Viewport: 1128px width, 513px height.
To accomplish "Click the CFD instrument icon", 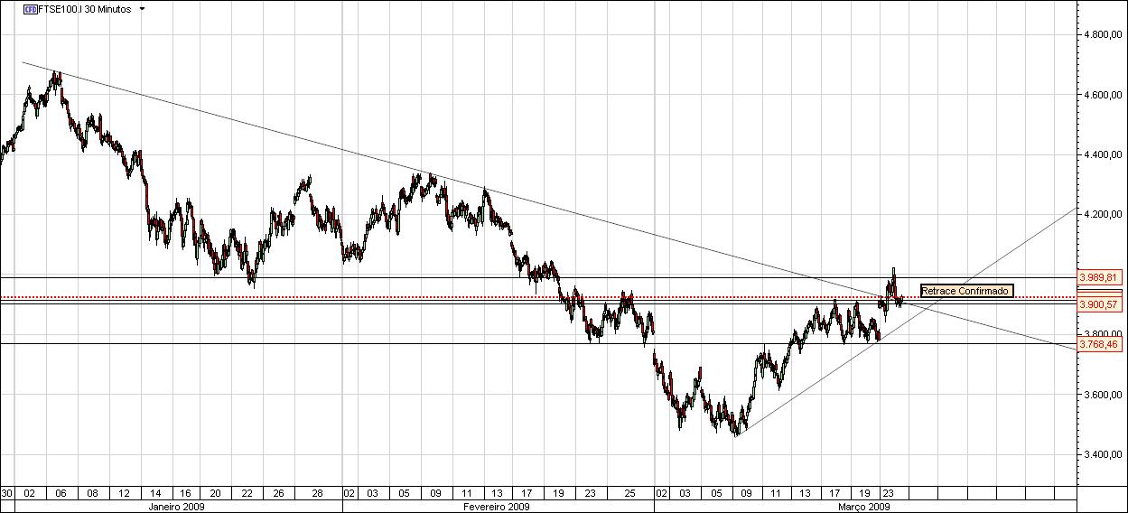I will 30,9.
